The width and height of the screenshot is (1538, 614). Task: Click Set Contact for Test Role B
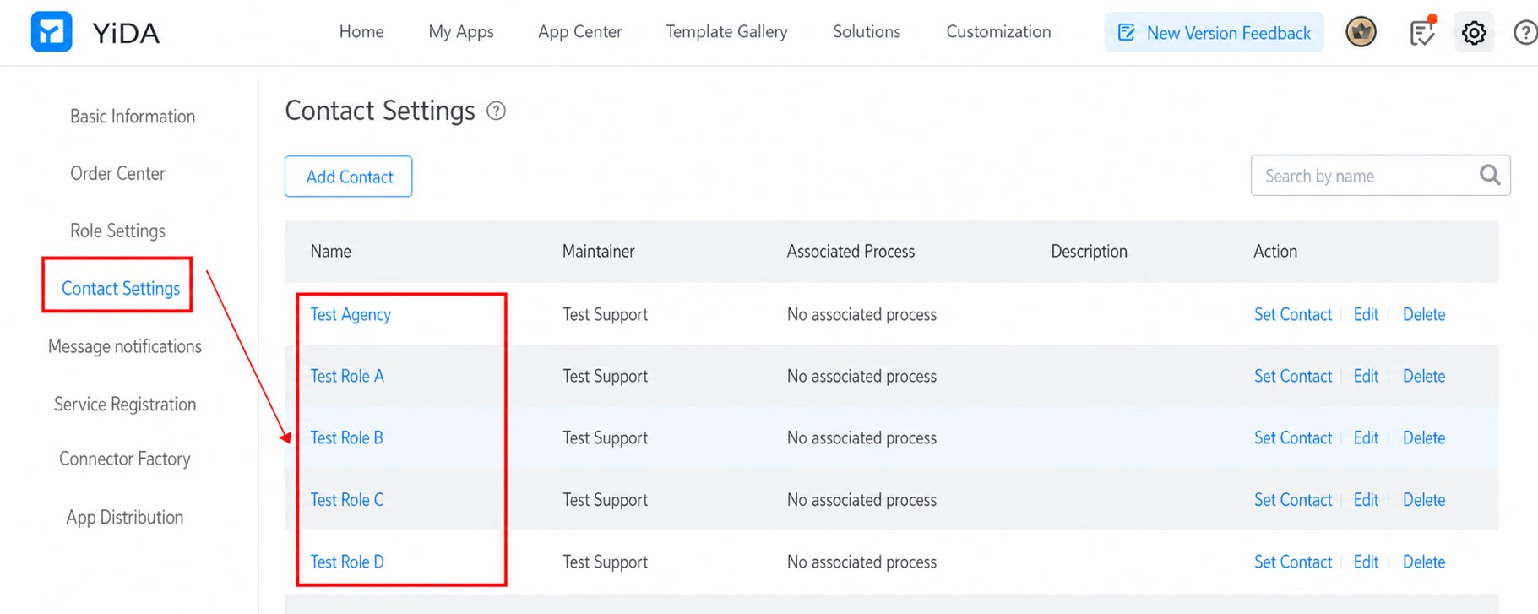click(x=1292, y=437)
